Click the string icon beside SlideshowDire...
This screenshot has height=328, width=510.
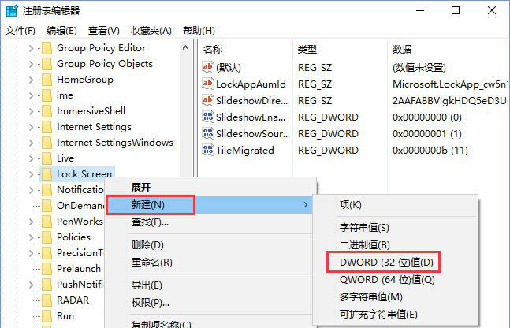tap(208, 100)
